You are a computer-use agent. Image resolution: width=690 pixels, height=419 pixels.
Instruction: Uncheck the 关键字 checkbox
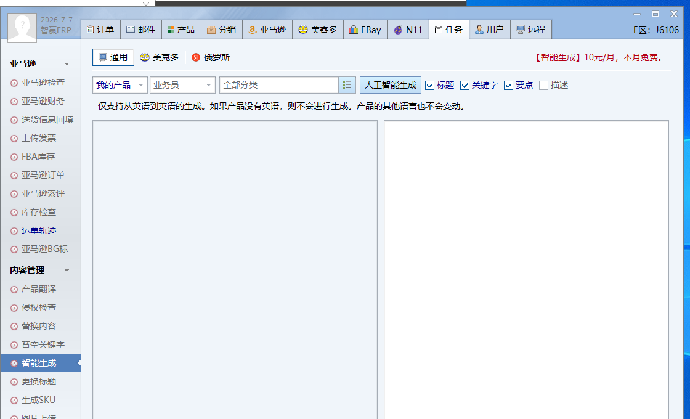(465, 86)
